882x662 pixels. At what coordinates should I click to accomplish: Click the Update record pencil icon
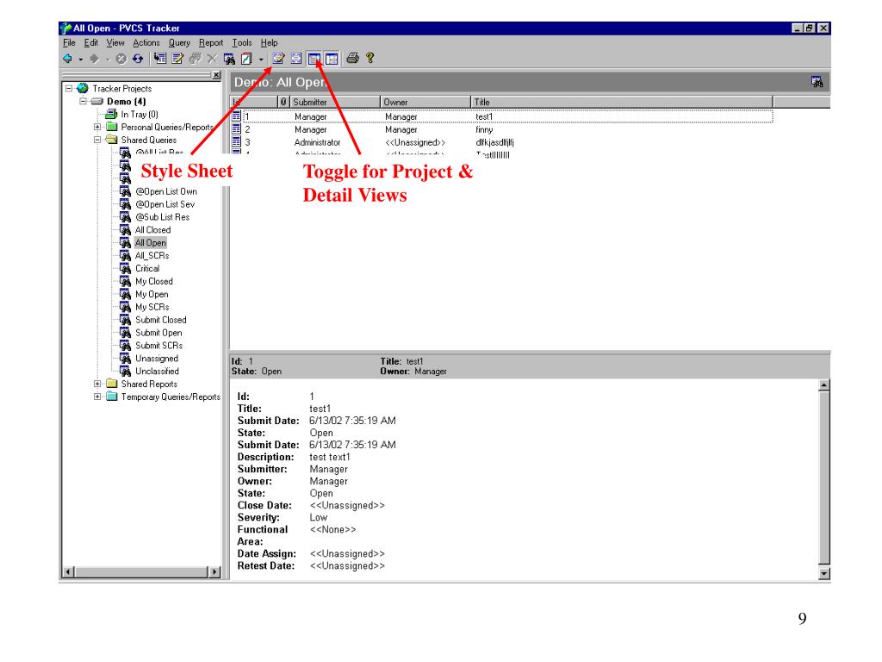click(x=177, y=59)
